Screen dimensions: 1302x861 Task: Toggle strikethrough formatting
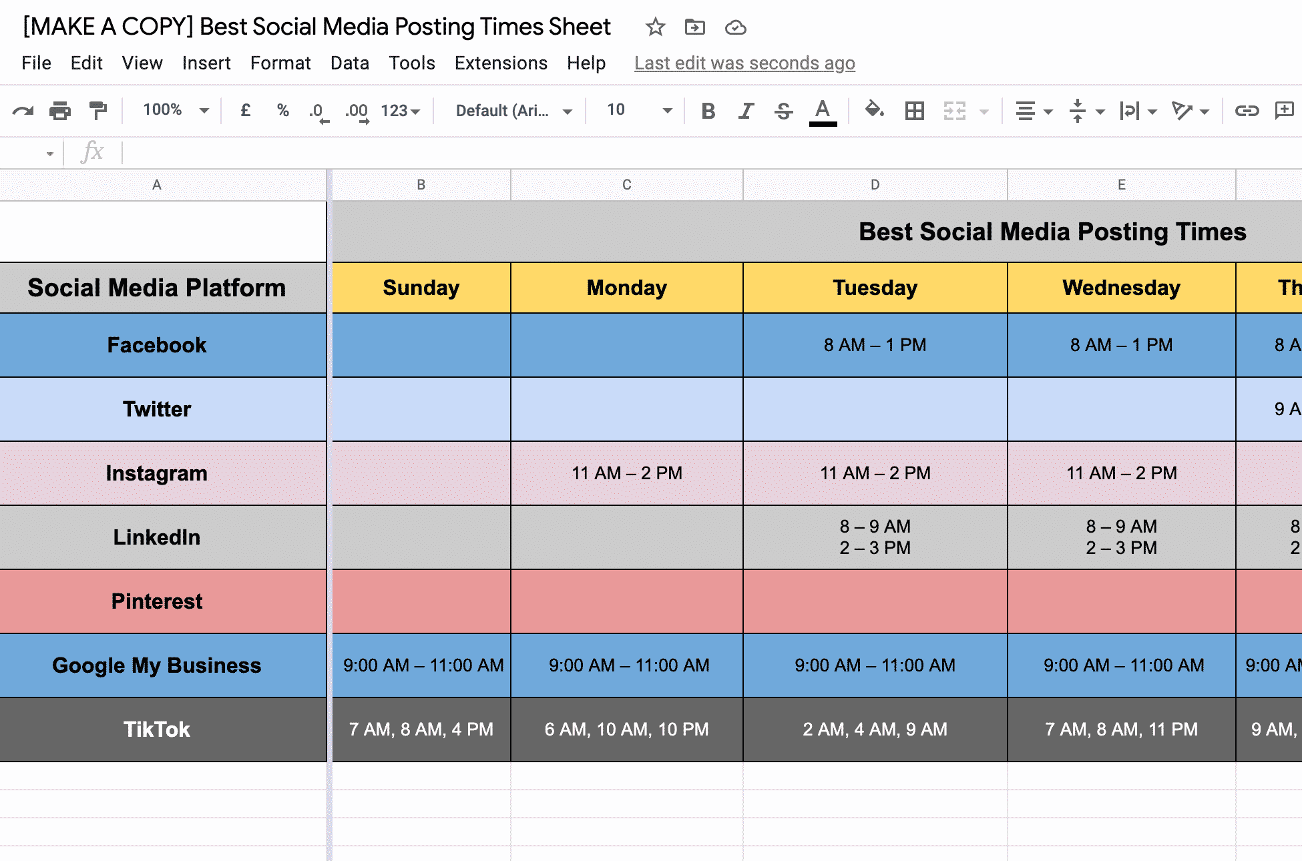coord(784,110)
